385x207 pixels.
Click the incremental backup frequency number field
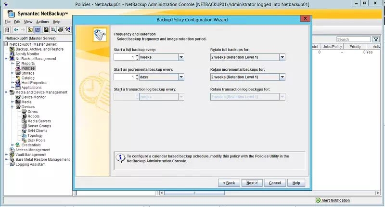[125, 77]
